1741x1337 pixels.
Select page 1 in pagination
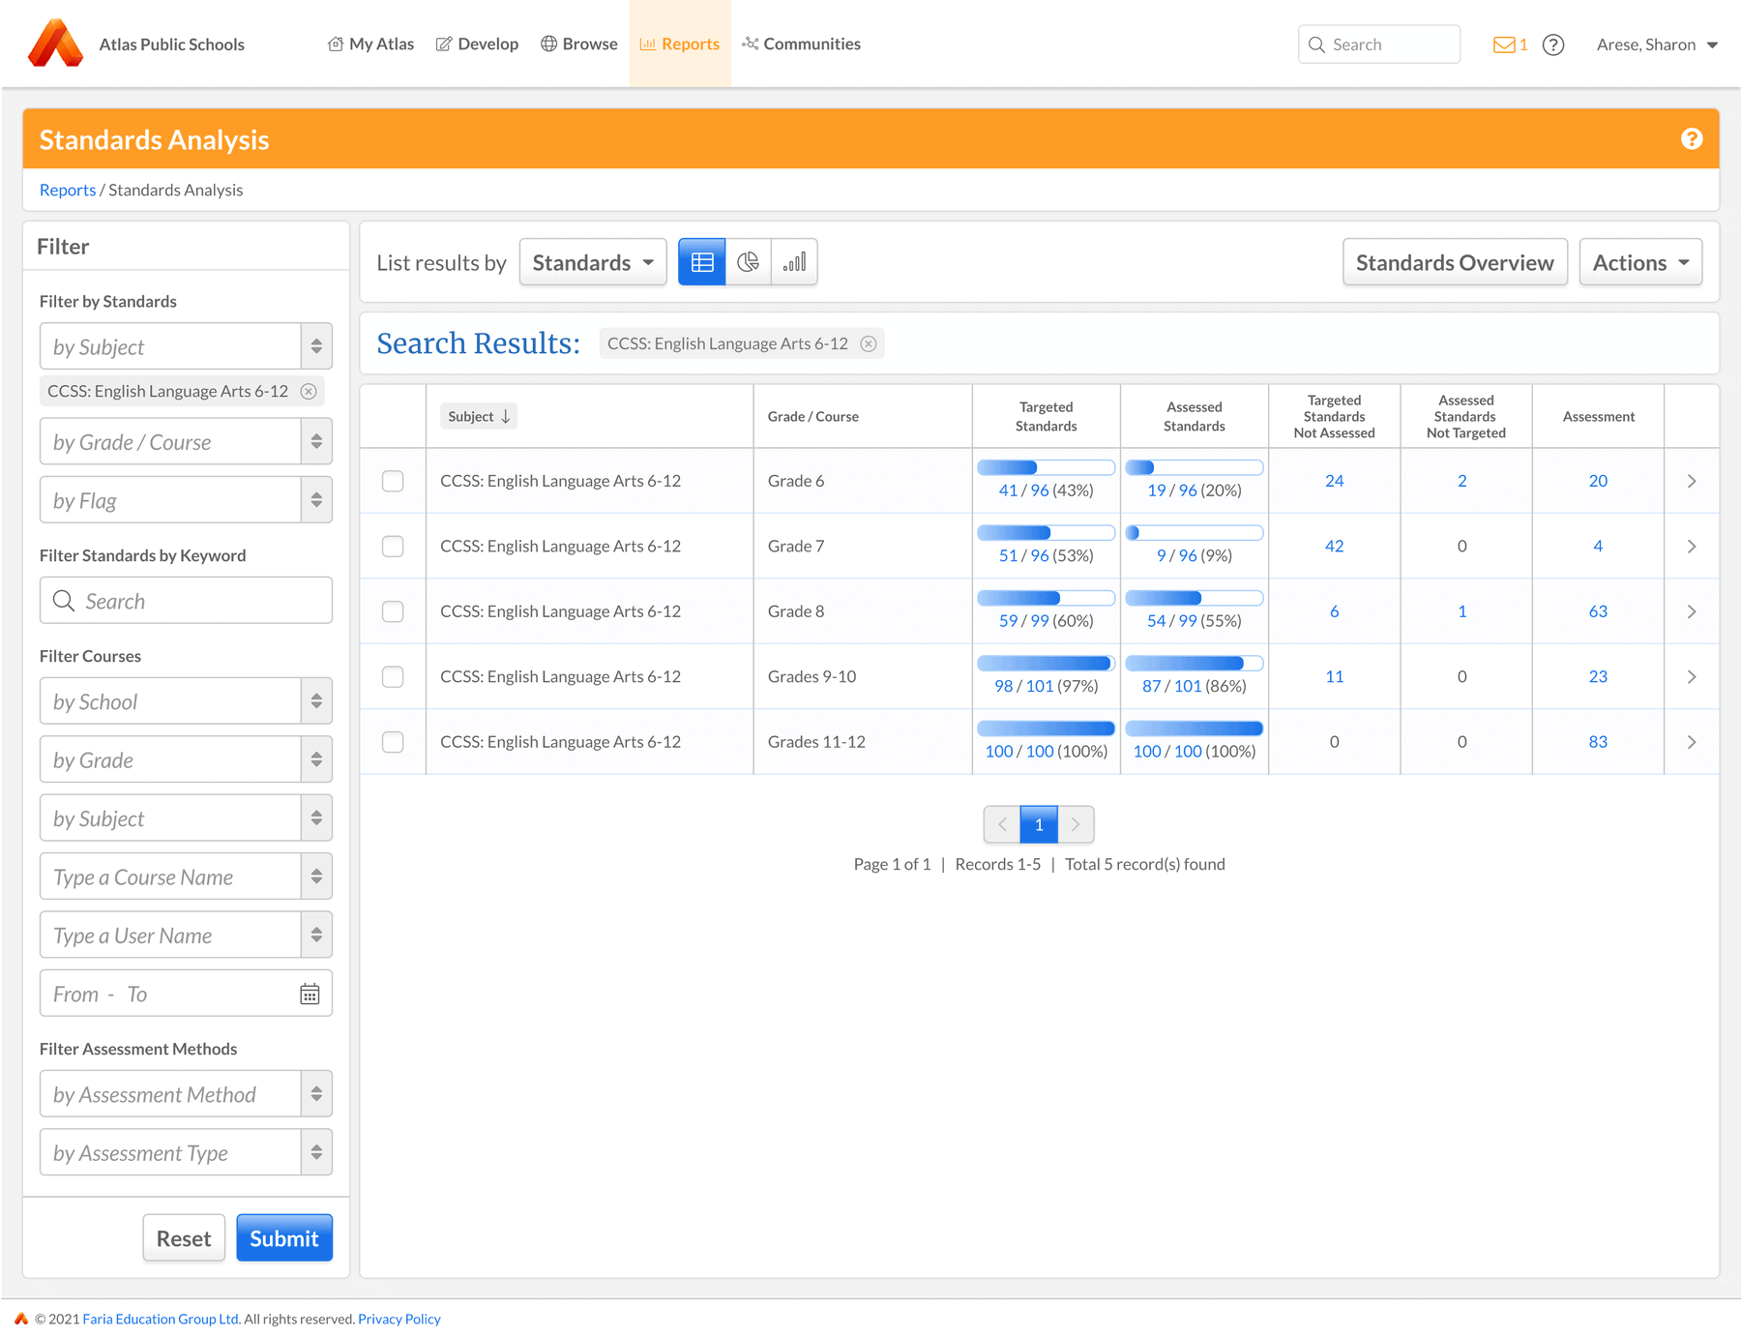tap(1039, 824)
